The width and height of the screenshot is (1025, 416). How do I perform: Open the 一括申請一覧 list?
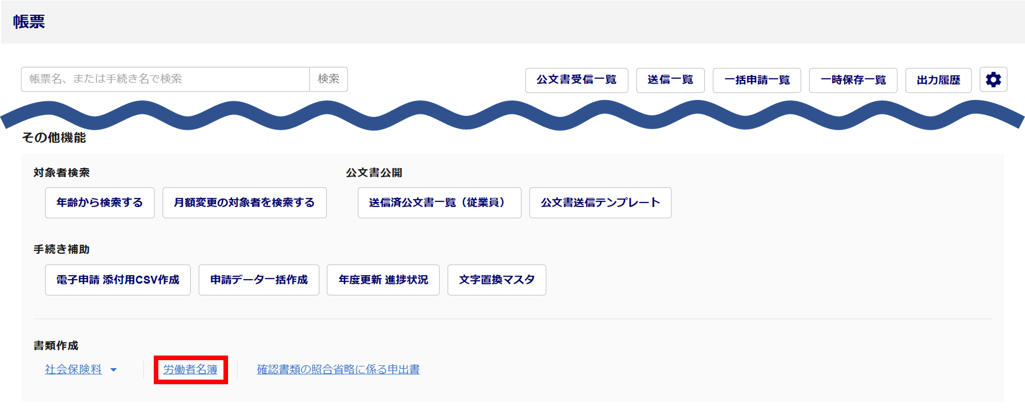point(756,80)
